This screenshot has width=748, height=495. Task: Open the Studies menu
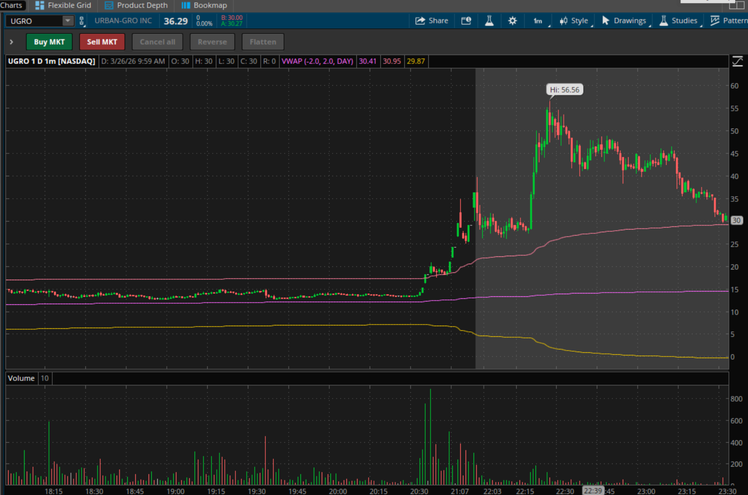pos(679,21)
